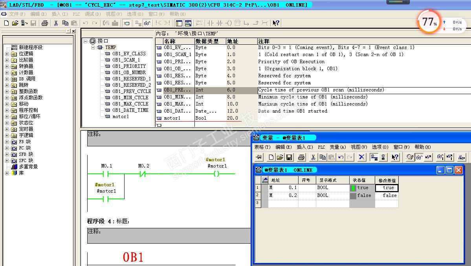Select 多重背景 in the element catalog
Viewport: 471px width, 266px height.
28,167
